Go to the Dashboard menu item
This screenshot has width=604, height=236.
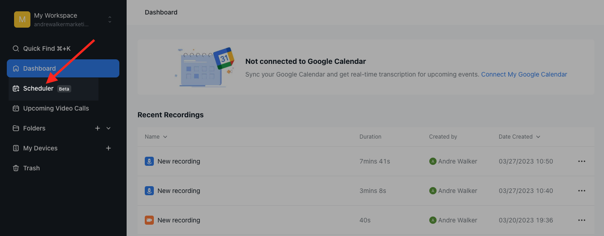39,68
